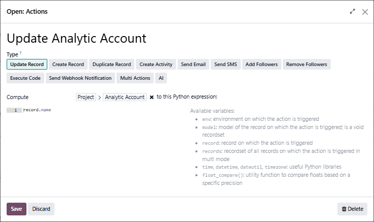Choose the Create Record action type
Image resolution: width=374 pixels, height=222 pixels.
(68, 65)
